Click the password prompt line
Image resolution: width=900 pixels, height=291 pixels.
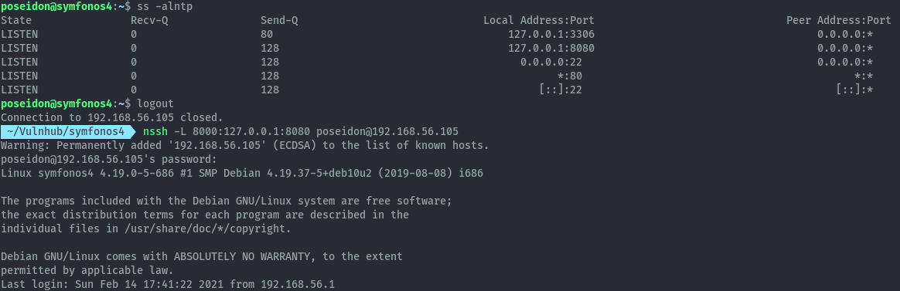109,159
